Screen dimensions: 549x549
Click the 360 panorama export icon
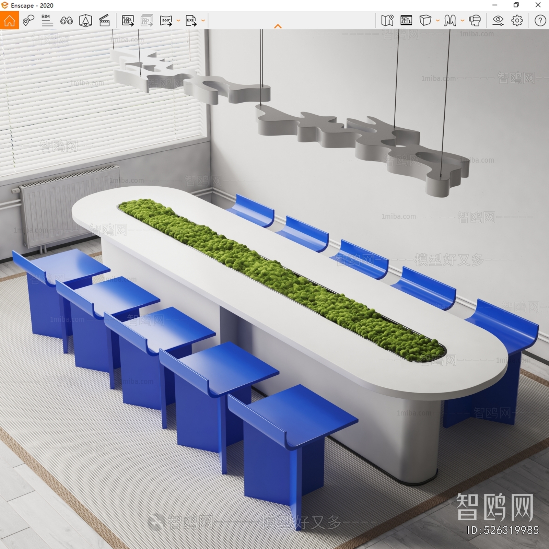[166, 21]
